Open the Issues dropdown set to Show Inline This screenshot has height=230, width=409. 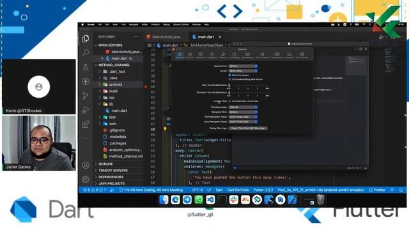pos(243,71)
